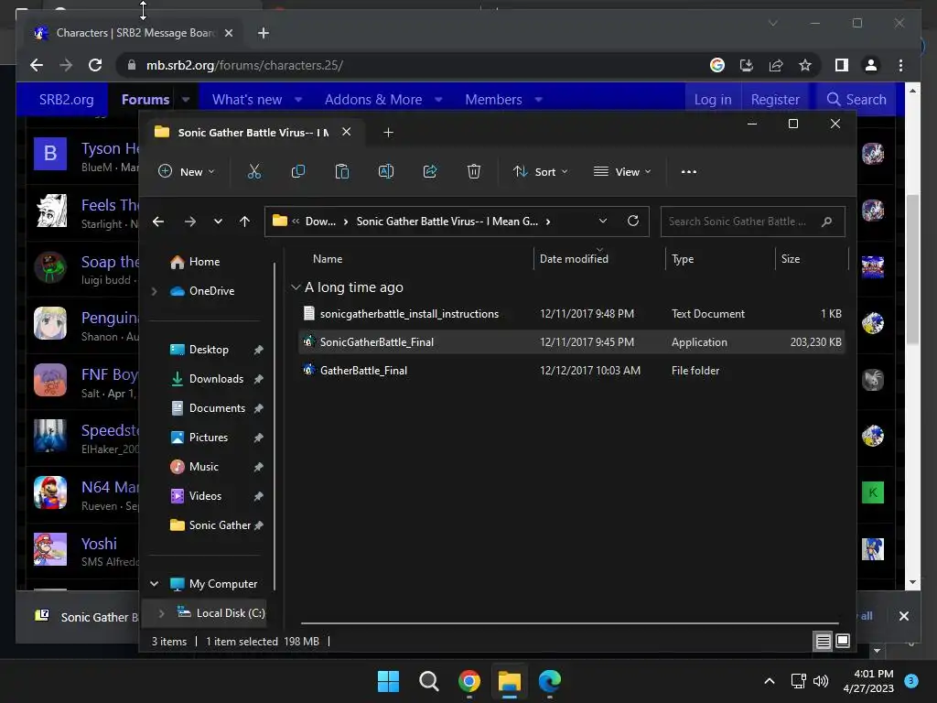Expand OneDrive in navigation pane
This screenshot has width=937, height=703.
[154, 291]
